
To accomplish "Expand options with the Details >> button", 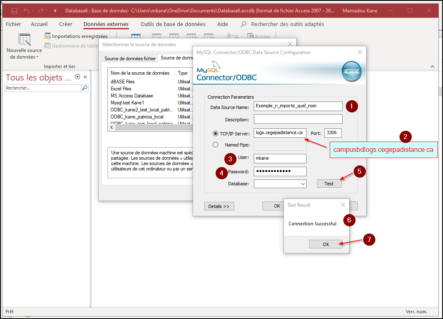I will coord(219,206).
